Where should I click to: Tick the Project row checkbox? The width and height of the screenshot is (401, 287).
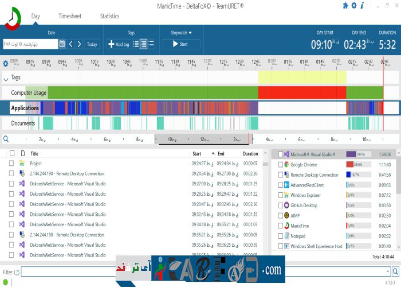(x=11, y=164)
